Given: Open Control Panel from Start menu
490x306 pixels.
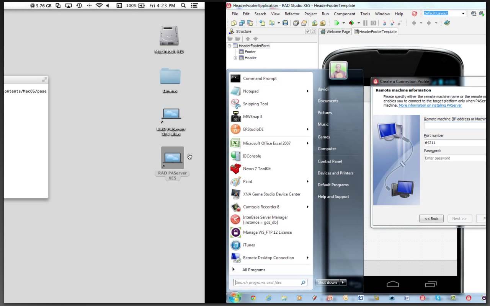Looking at the screenshot, I should 330,161.
